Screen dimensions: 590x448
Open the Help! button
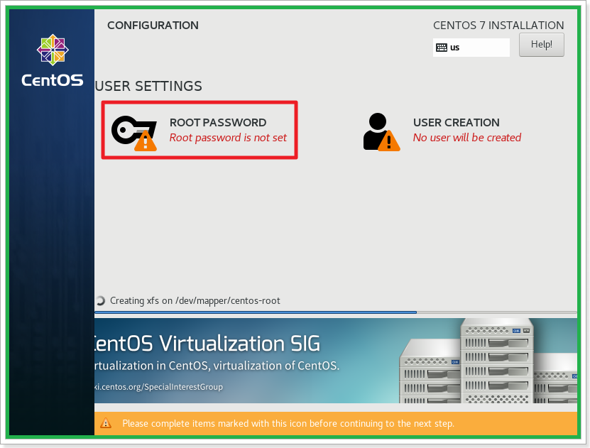tap(542, 45)
